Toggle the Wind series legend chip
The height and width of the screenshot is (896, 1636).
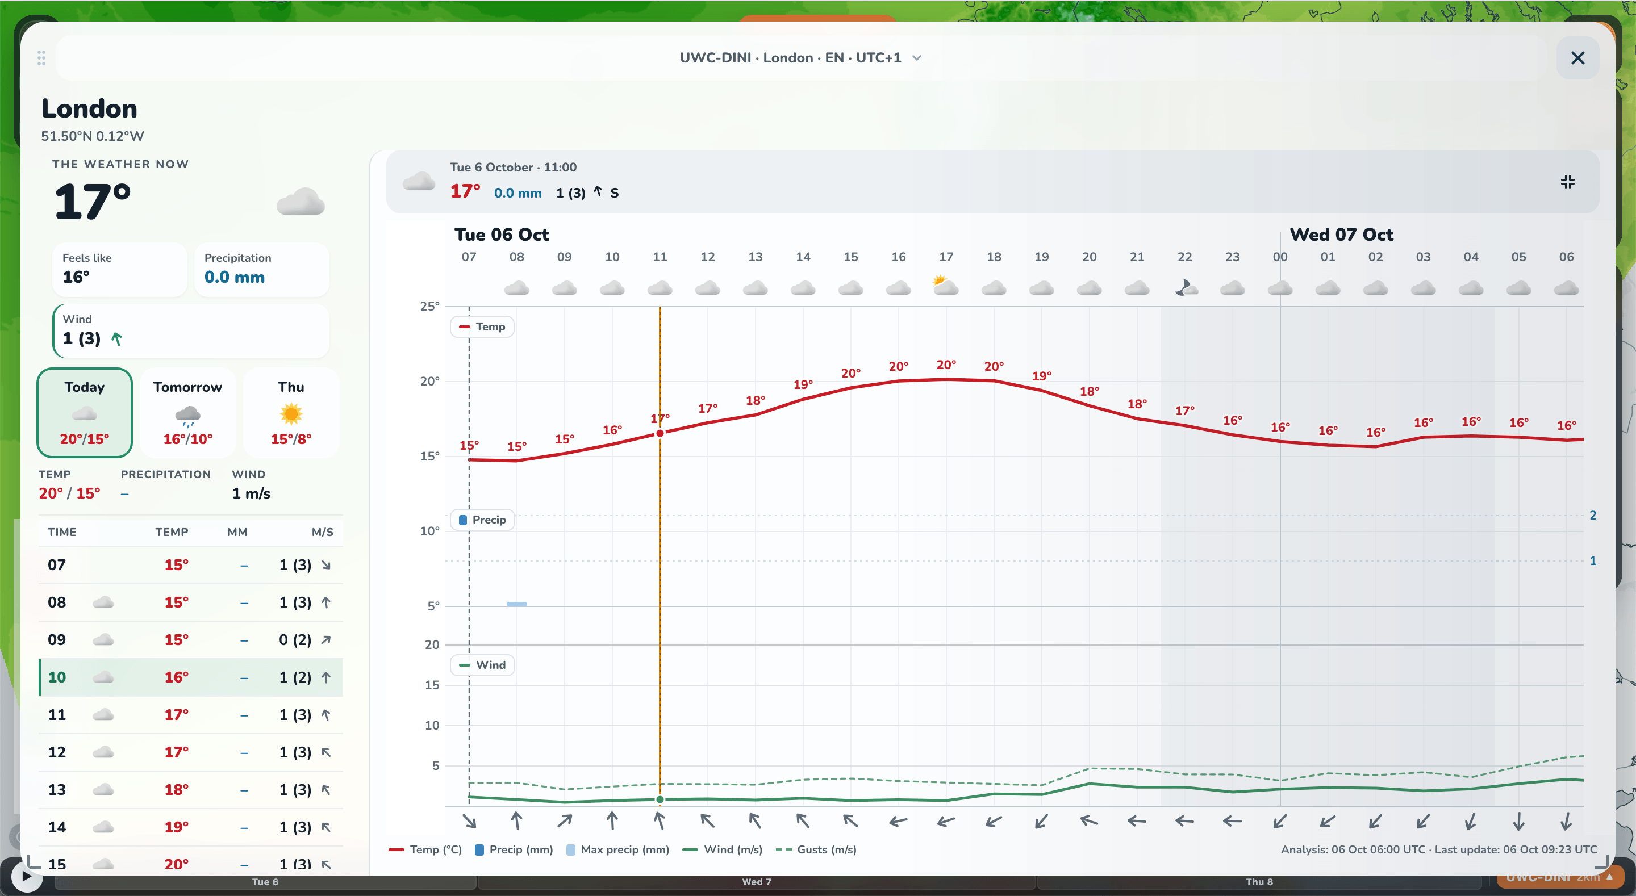click(x=482, y=665)
